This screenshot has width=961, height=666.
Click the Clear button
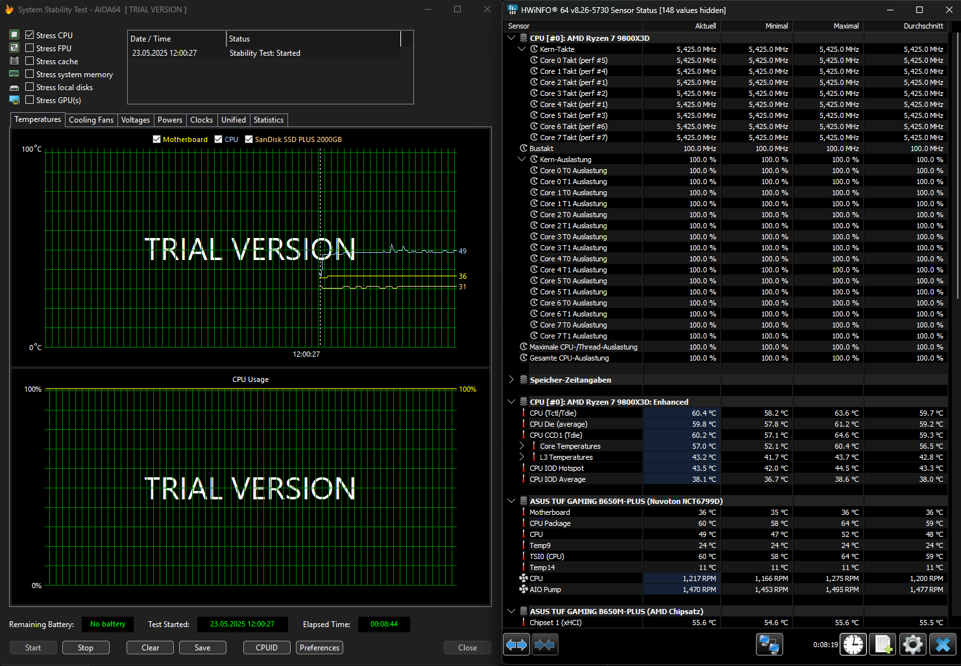click(x=150, y=648)
